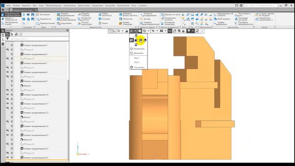Click the tree search input field
This screenshot has width=295, height=166.
click(39, 39)
